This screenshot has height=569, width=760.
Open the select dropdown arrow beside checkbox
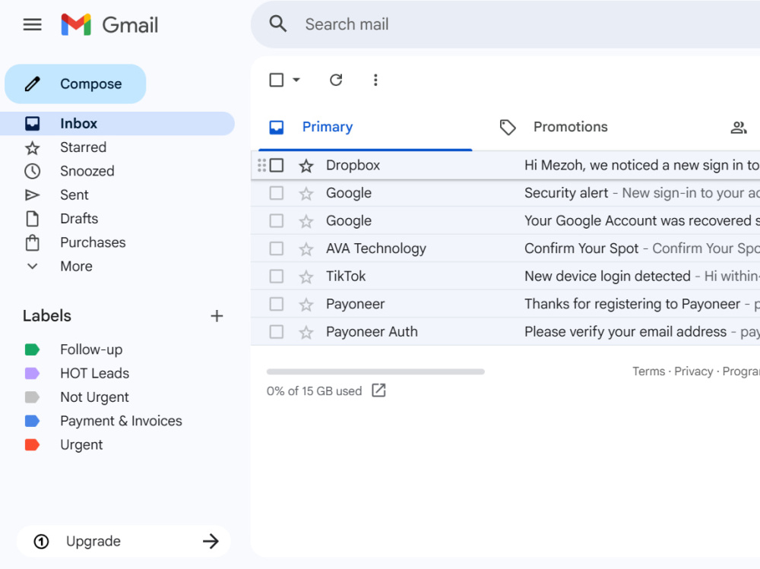click(x=296, y=80)
